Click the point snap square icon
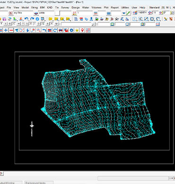The image size is (175, 184). click(134, 19)
